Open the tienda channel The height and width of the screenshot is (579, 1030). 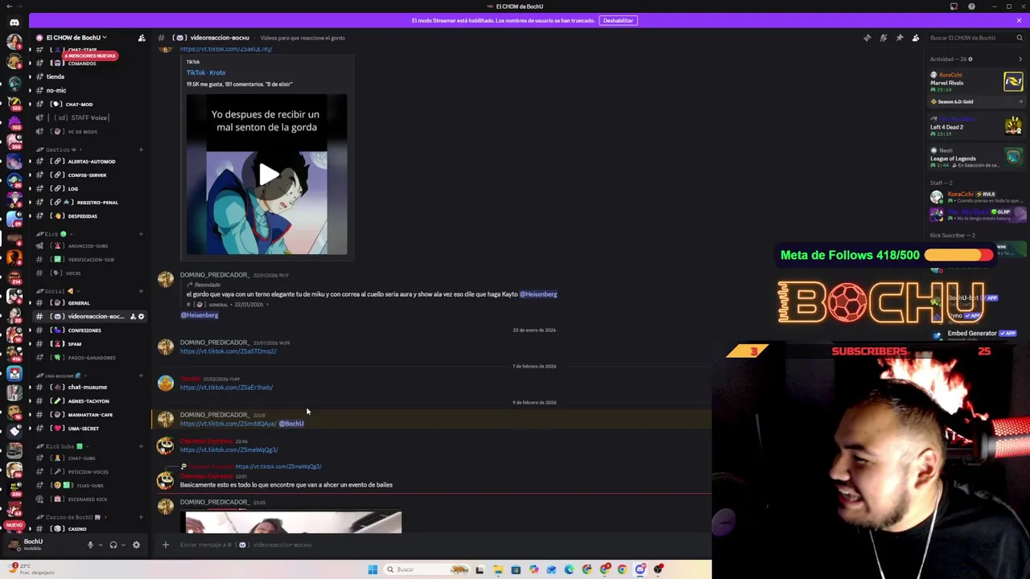(89, 76)
